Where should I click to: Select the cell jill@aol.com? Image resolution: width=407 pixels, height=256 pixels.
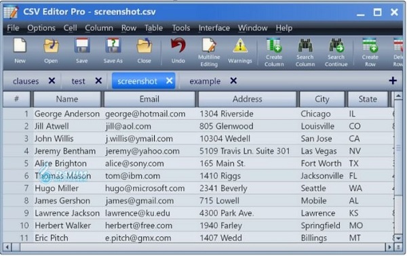pyautogui.click(x=128, y=126)
